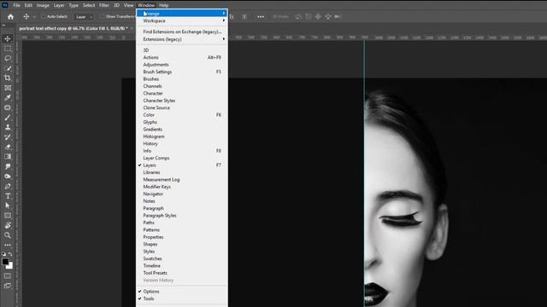Viewport: 547px width, 307px height.
Task: Select the Gradient tool
Action: [8, 157]
